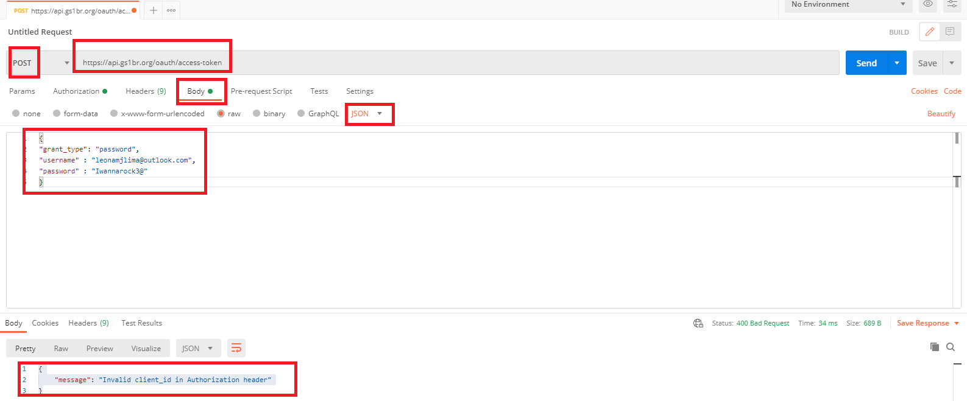
Task: Select the form-data radio button
Action: [x=57, y=113]
